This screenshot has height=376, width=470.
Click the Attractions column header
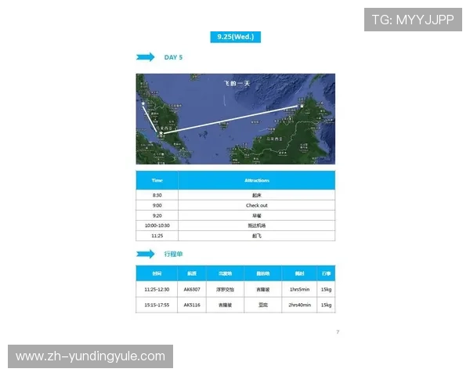(x=256, y=180)
